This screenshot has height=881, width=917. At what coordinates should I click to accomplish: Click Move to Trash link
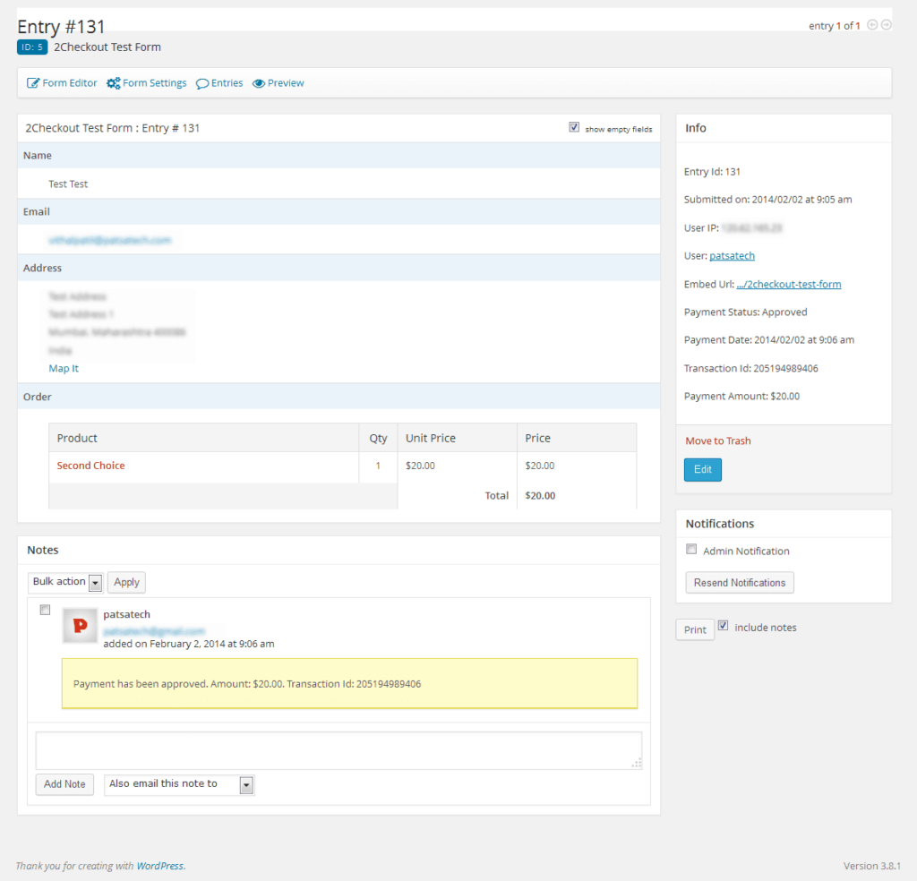tap(717, 440)
